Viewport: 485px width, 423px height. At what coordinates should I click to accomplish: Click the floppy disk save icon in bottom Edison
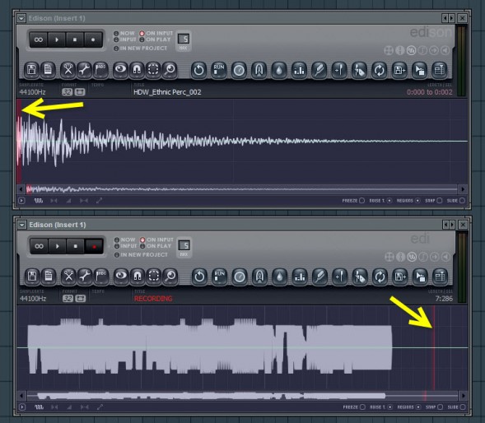point(32,277)
